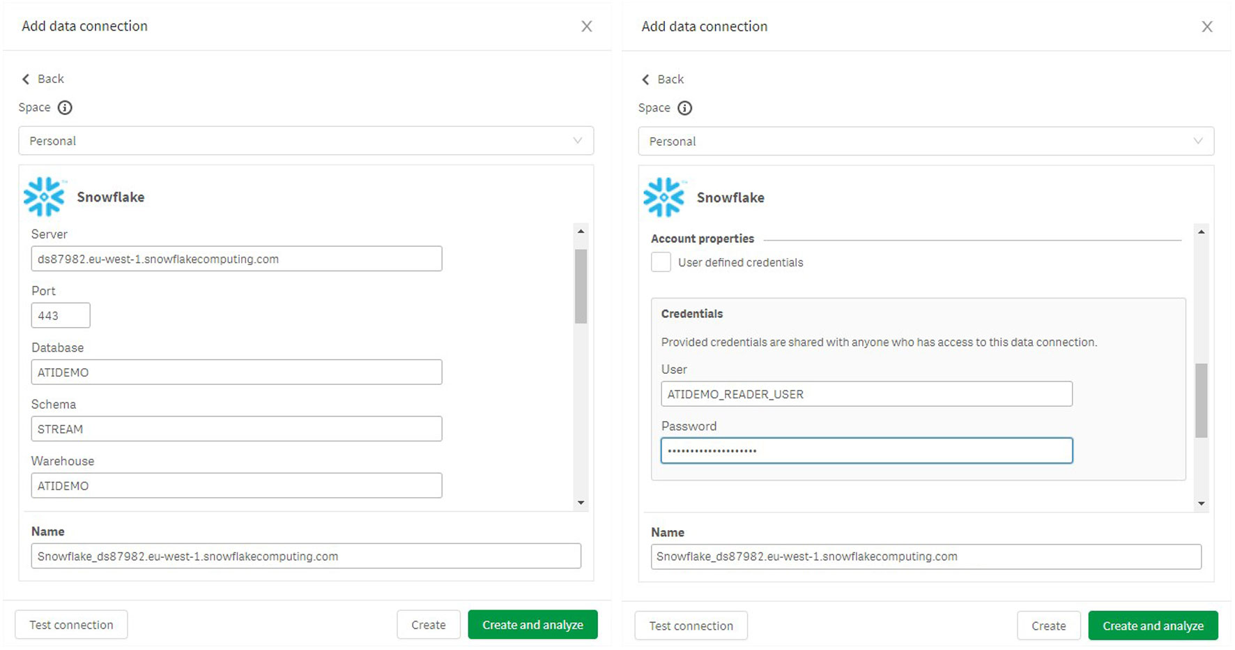Go Back using left dialog's arrow
The width and height of the screenshot is (1235, 650).
pyautogui.click(x=26, y=79)
